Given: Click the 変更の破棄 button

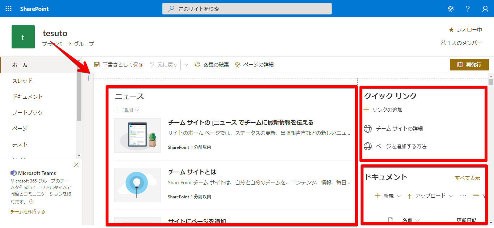Looking at the screenshot, I should [212, 65].
